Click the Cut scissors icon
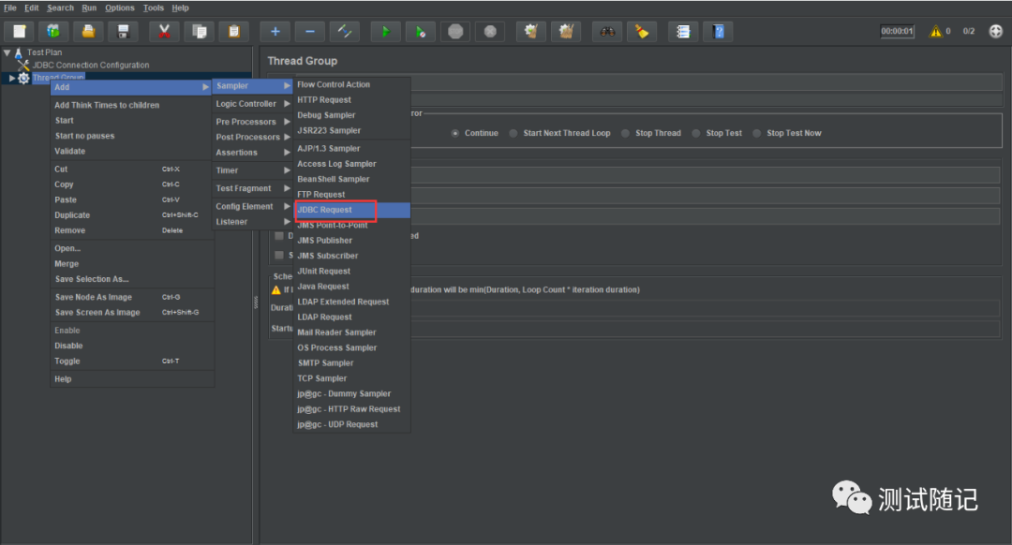This screenshot has width=1012, height=545. [165, 31]
